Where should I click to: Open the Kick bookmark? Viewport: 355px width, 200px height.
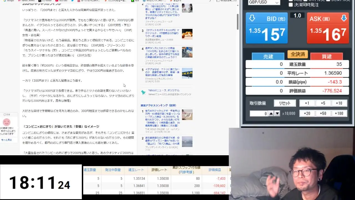point(135,1)
